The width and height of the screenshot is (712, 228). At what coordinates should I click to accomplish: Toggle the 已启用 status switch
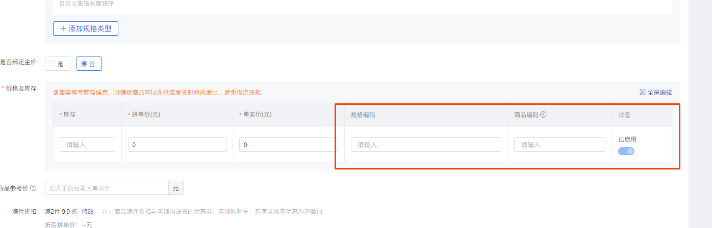(626, 151)
